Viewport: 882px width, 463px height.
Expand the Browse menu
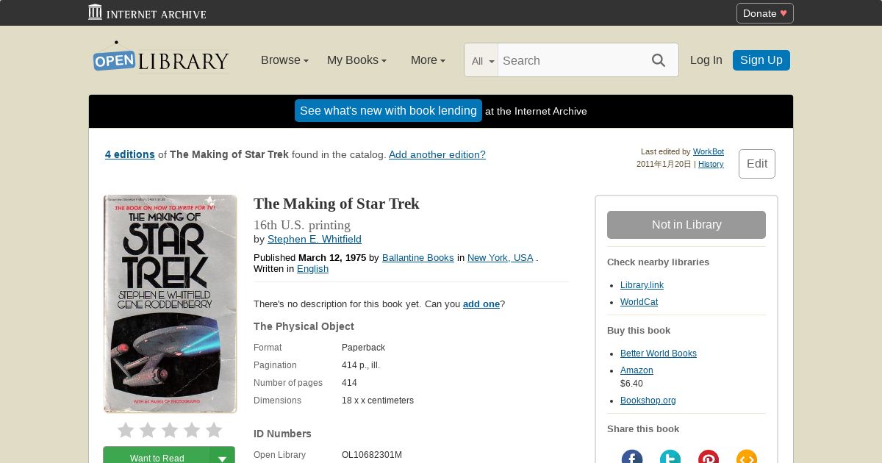click(284, 60)
